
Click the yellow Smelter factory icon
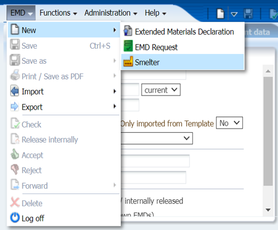pos(128,61)
